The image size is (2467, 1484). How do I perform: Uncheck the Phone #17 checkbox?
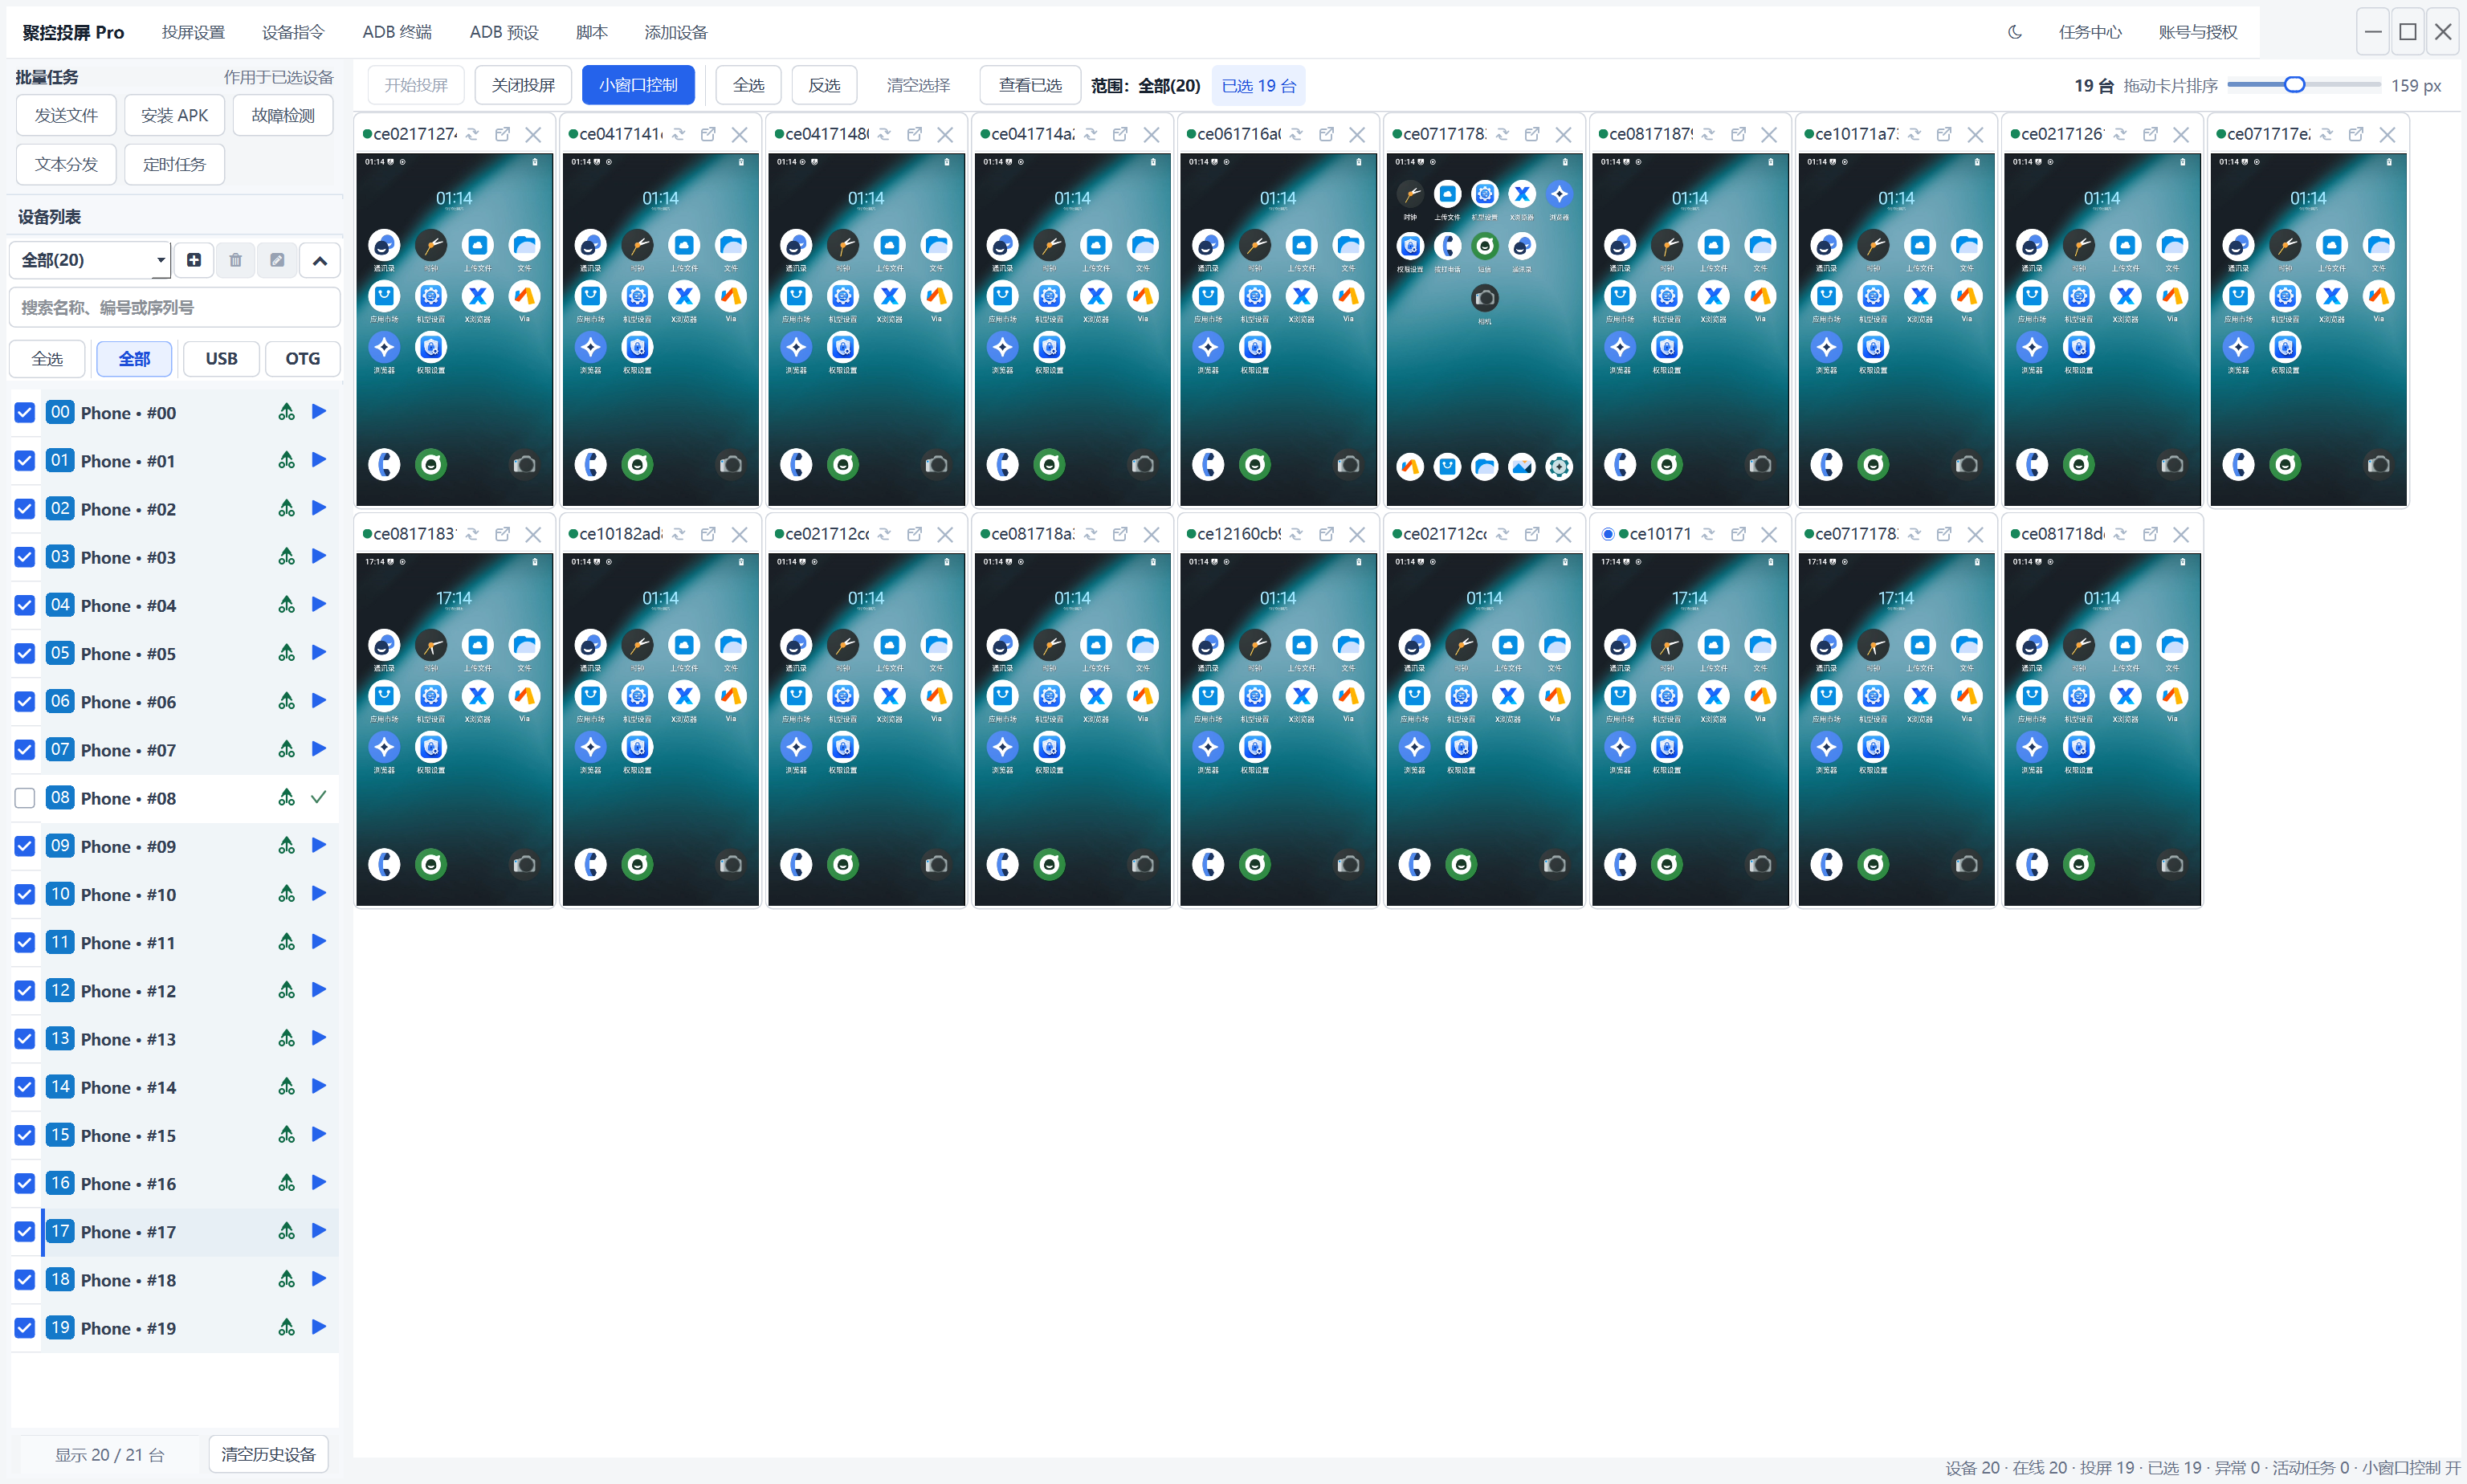point(25,1232)
